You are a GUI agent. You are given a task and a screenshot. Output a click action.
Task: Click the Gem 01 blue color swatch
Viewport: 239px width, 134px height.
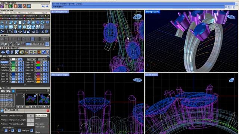pos(13,74)
